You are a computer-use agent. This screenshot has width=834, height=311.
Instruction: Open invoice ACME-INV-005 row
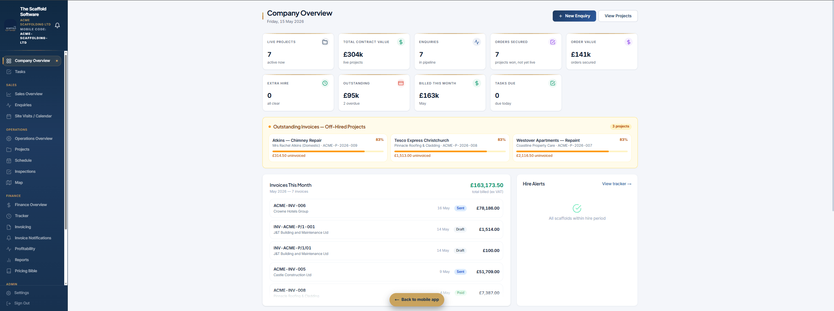[x=386, y=272]
